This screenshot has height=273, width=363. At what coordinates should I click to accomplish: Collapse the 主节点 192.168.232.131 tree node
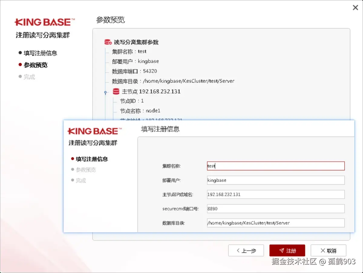point(105,92)
